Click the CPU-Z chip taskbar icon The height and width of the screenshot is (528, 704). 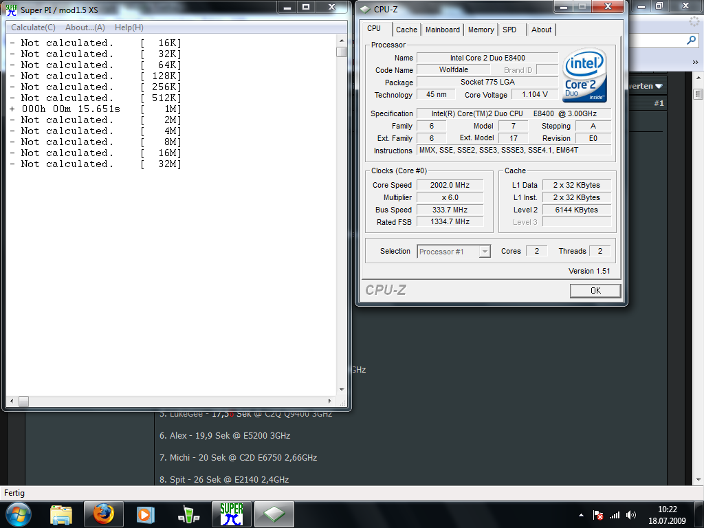click(x=274, y=514)
